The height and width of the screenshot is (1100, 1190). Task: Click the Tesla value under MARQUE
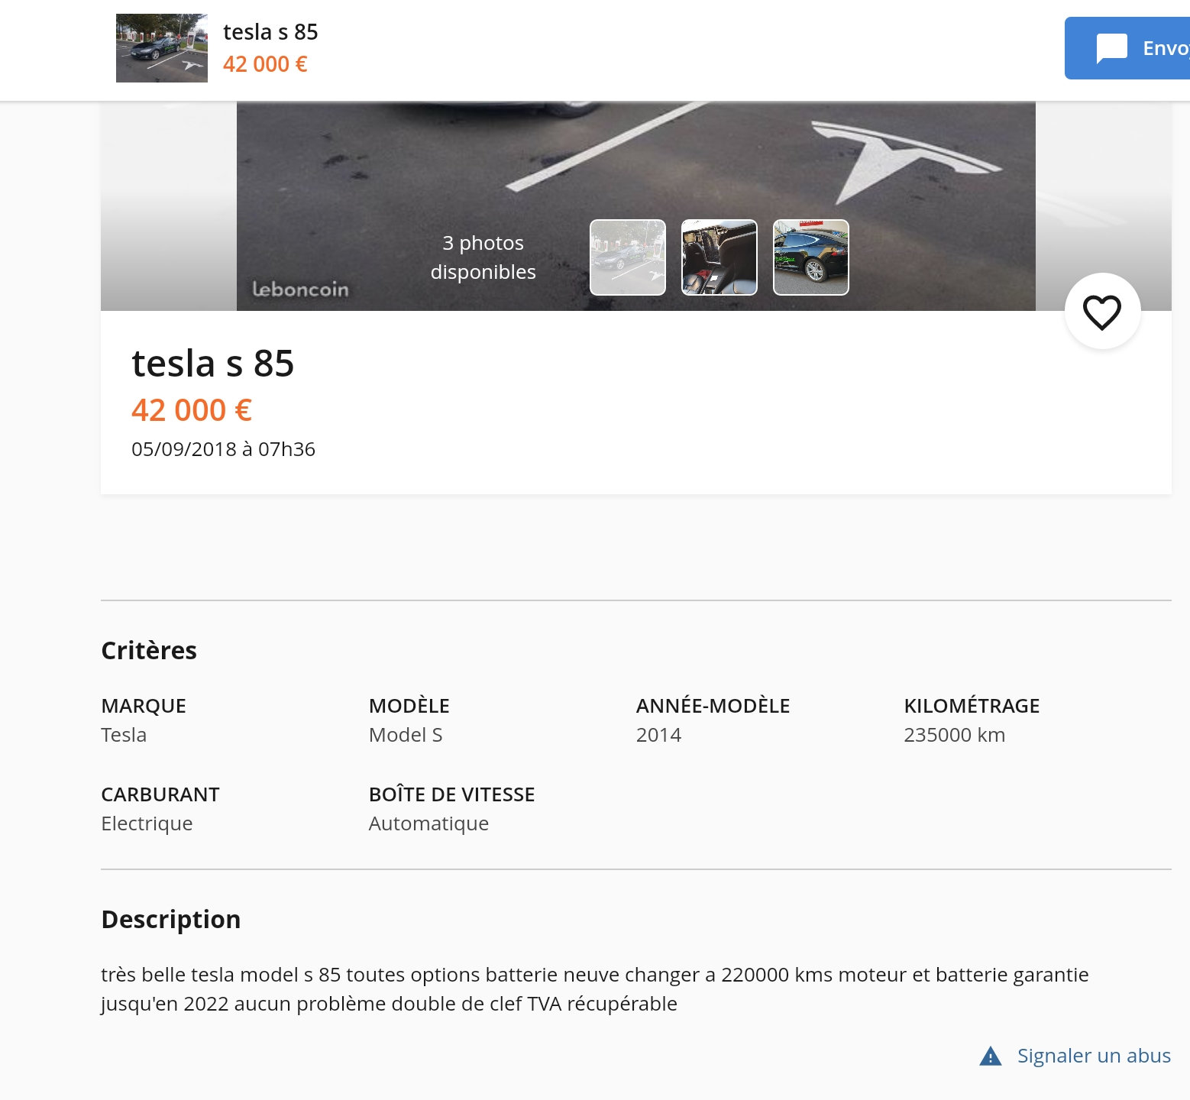(x=124, y=735)
